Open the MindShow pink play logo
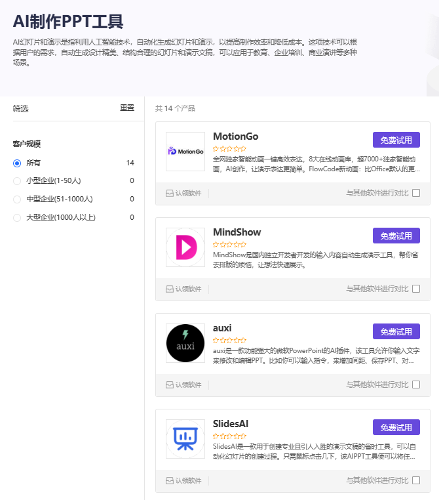 coord(185,247)
